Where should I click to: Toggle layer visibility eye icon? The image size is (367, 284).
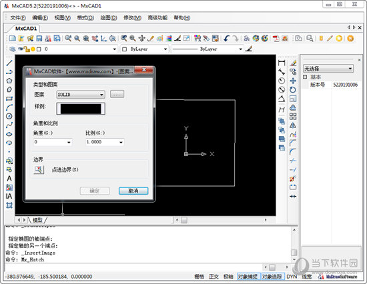(21, 49)
